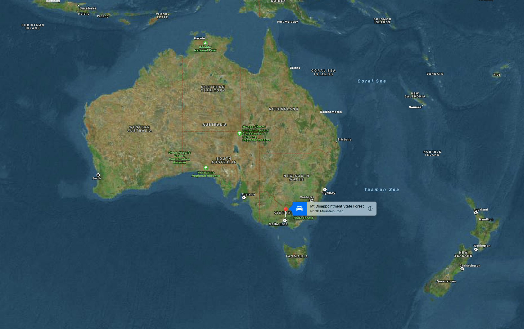
Task: Select the Queenstown city label
Action: pos(446,281)
